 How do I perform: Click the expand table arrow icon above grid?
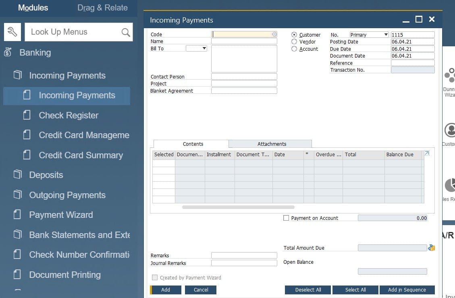pos(427,153)
